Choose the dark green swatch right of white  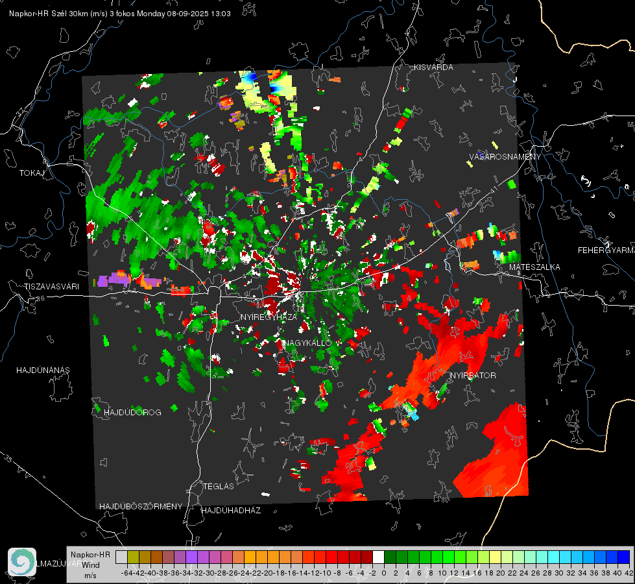pos(390,557)
